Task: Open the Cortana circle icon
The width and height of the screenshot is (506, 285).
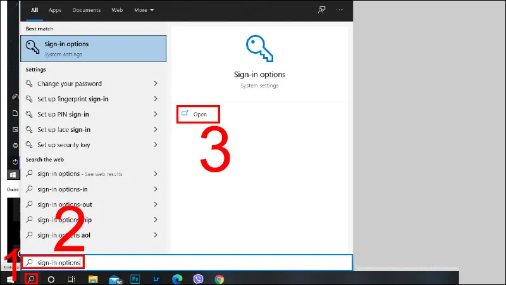Action: pos(51,279)
